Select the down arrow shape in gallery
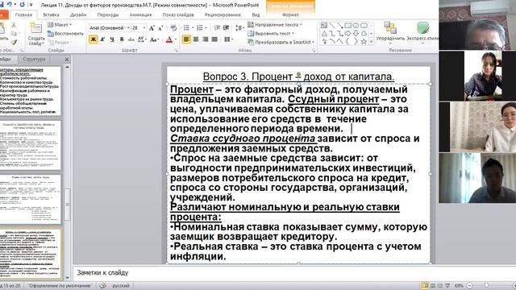The image size is (516, 290). (x=356, y=34)
